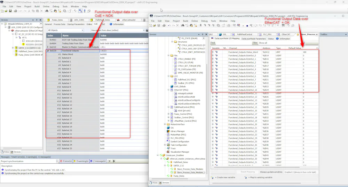
Task: Select Slave_Process_Data_Modules under SAFEX_C15
Action: (x=190, y=169)
